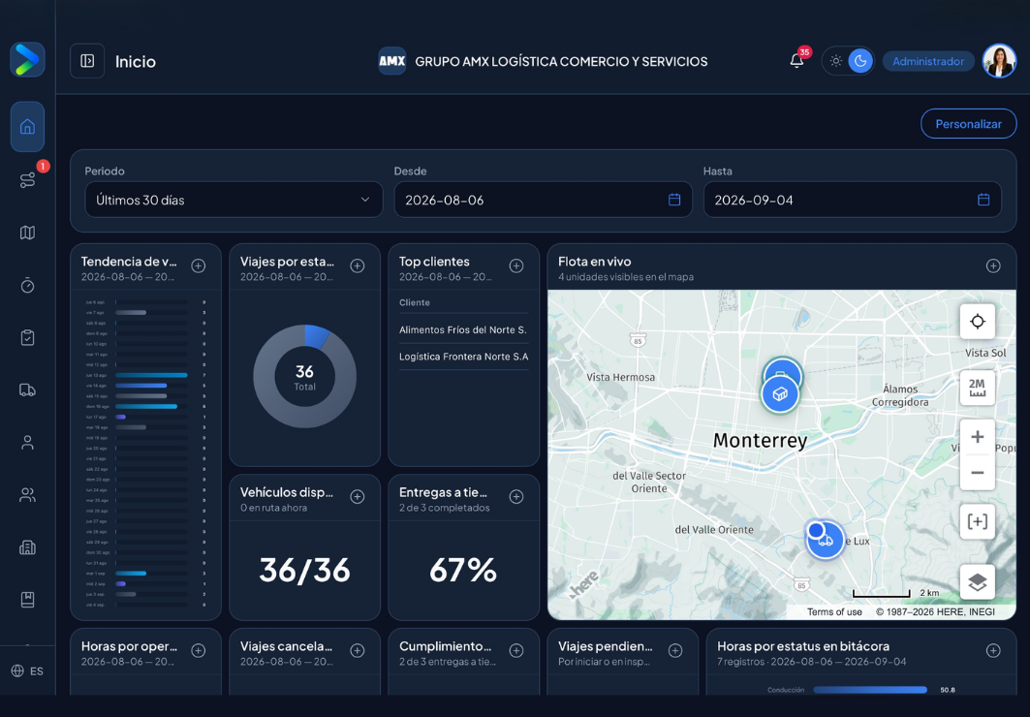1030x717 pixels.
Task: Click the 67% on-time deliveries value
Action: [463, 570]
